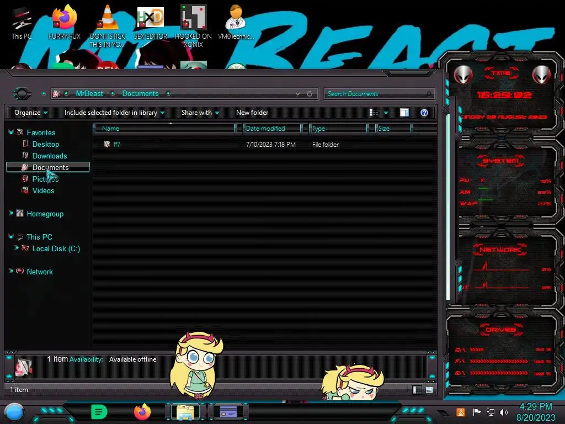Click the back navigation button in Explorer

pyautogui.click(x=22, y=94)
